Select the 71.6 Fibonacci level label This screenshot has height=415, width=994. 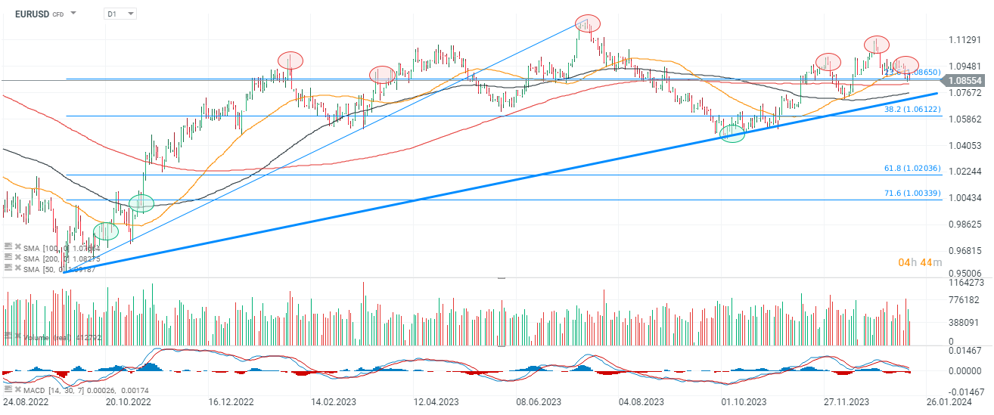[x=912, y=194]
